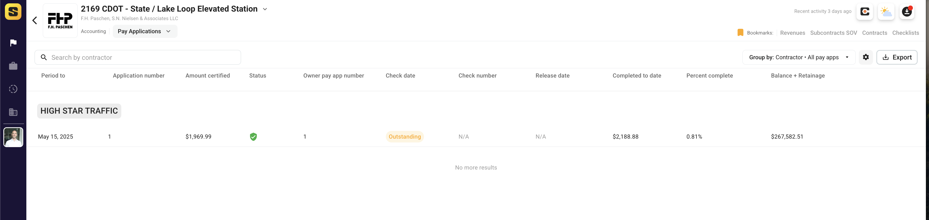Click the yellow S app logo
929x220 pixels.
tap(13, 12)
